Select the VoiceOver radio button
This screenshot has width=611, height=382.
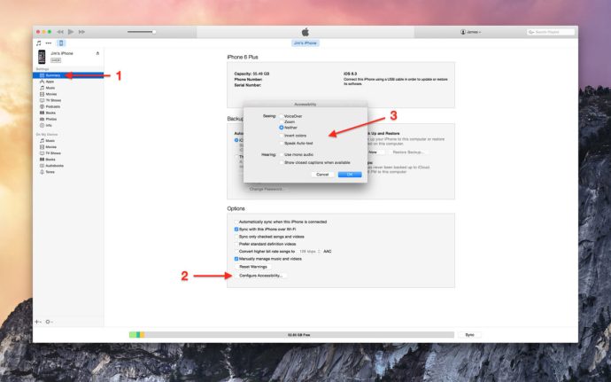tap(281, 116)
